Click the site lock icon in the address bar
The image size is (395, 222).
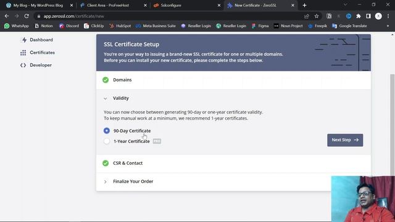(x=38, y=16)
